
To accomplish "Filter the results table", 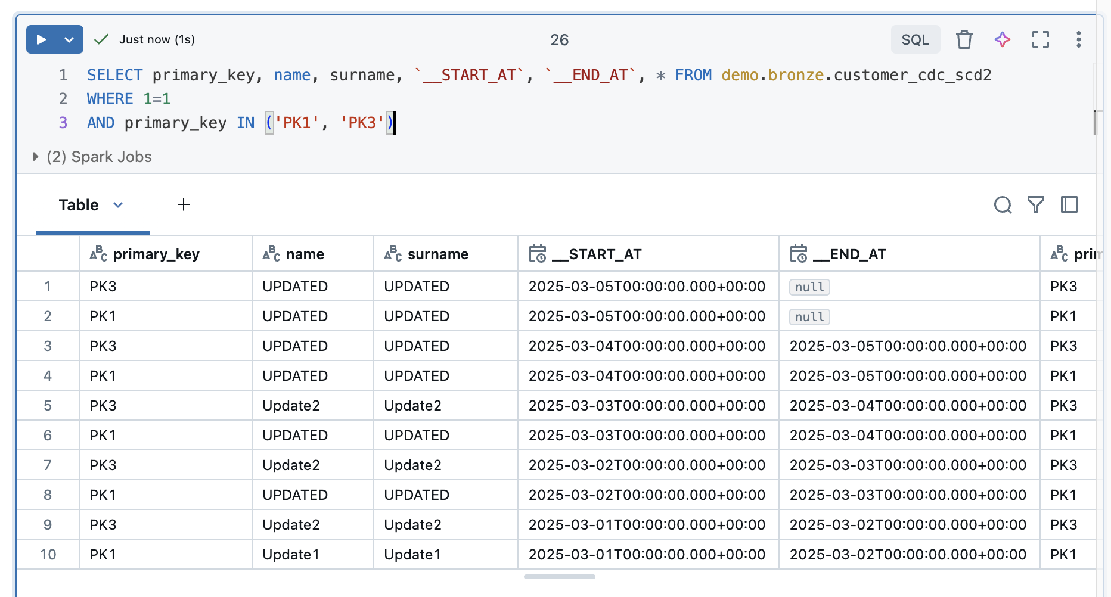I will [x=1036, y=205].
